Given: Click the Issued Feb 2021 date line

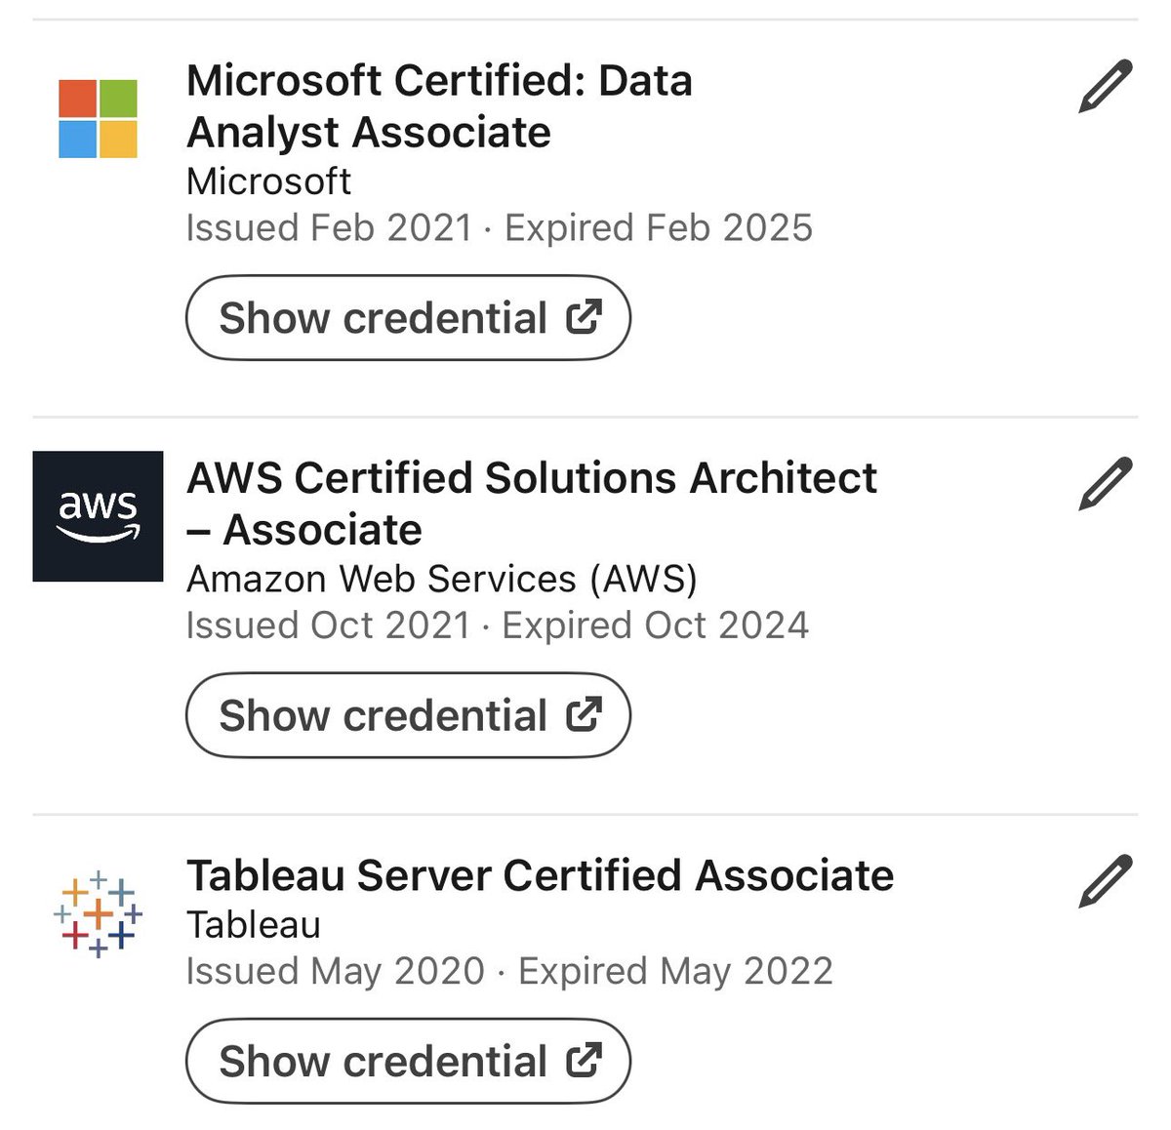Looking at the screenshot, I should tap(329, 228).
